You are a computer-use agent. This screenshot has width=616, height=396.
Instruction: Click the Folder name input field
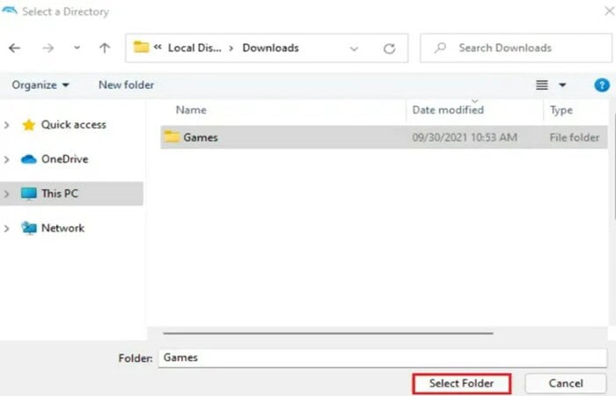(382, 358)
